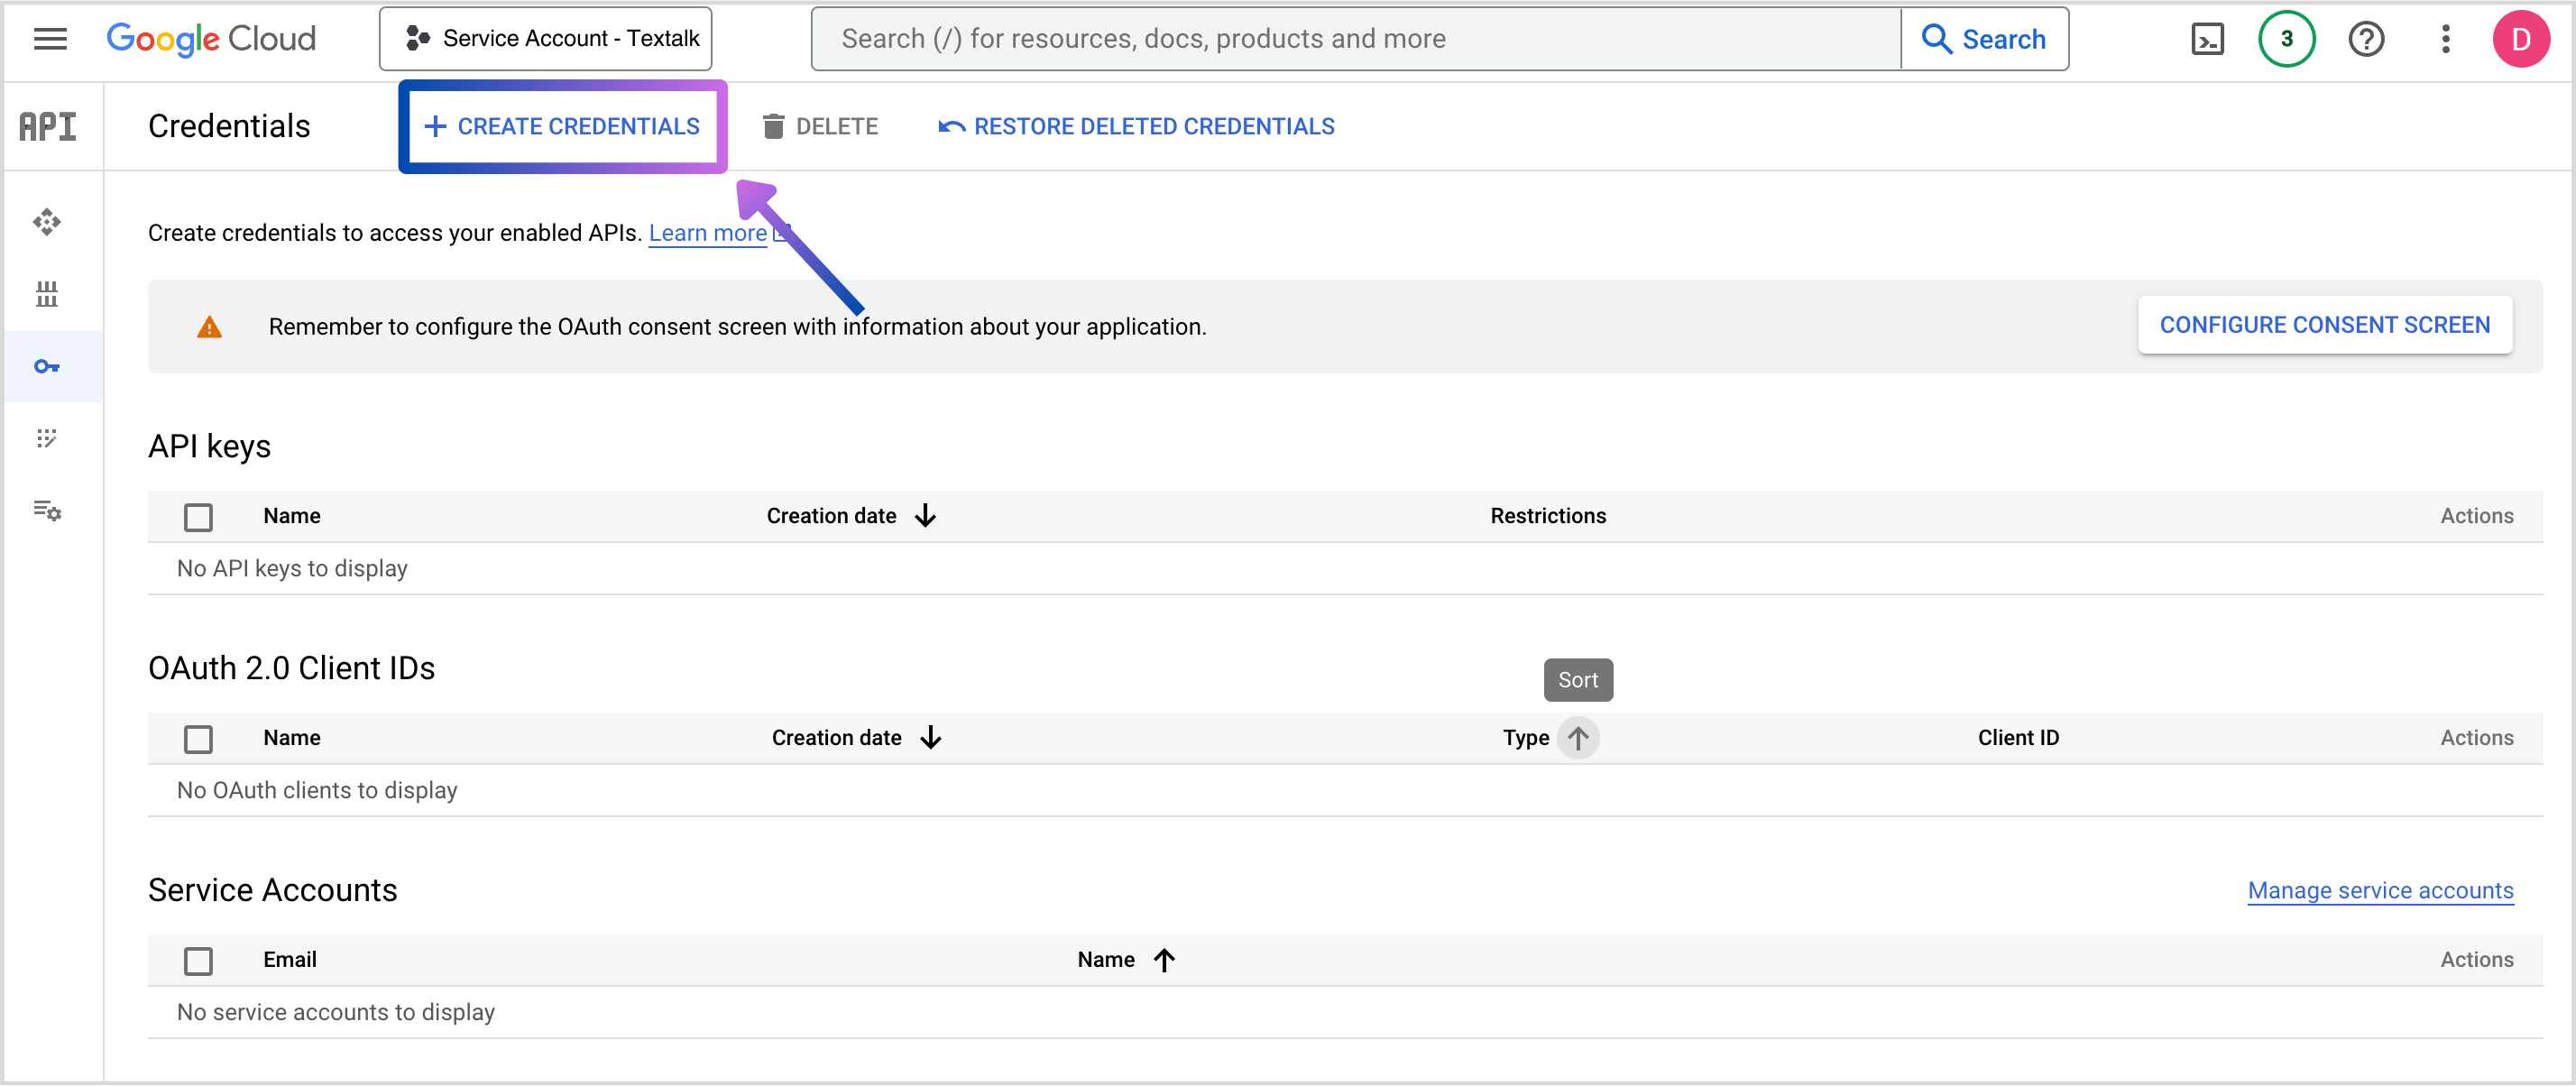
Task: Activate the Cloud Shell terminal icon
Action: click(2207, 39)
